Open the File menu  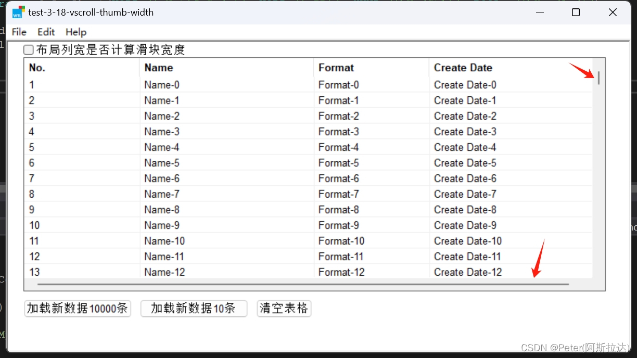pyautogui.click(x=19, y=32)
